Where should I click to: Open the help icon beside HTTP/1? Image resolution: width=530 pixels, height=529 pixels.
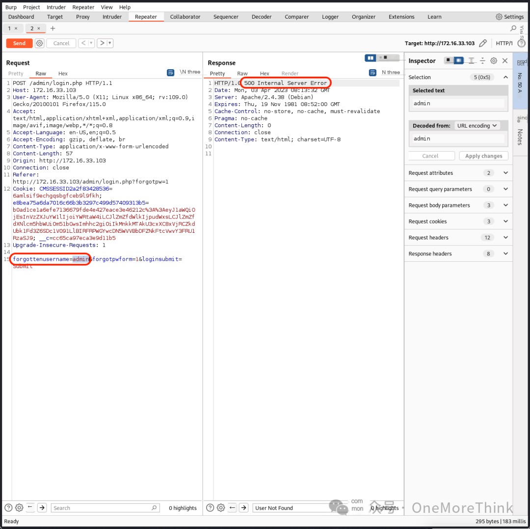(522, 43)
